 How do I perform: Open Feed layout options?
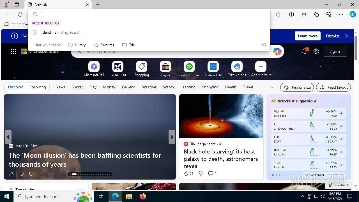tap(333, 87)
